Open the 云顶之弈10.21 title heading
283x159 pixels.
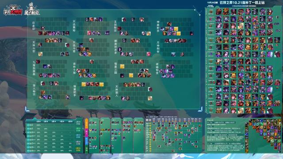[x=242, y=3]
